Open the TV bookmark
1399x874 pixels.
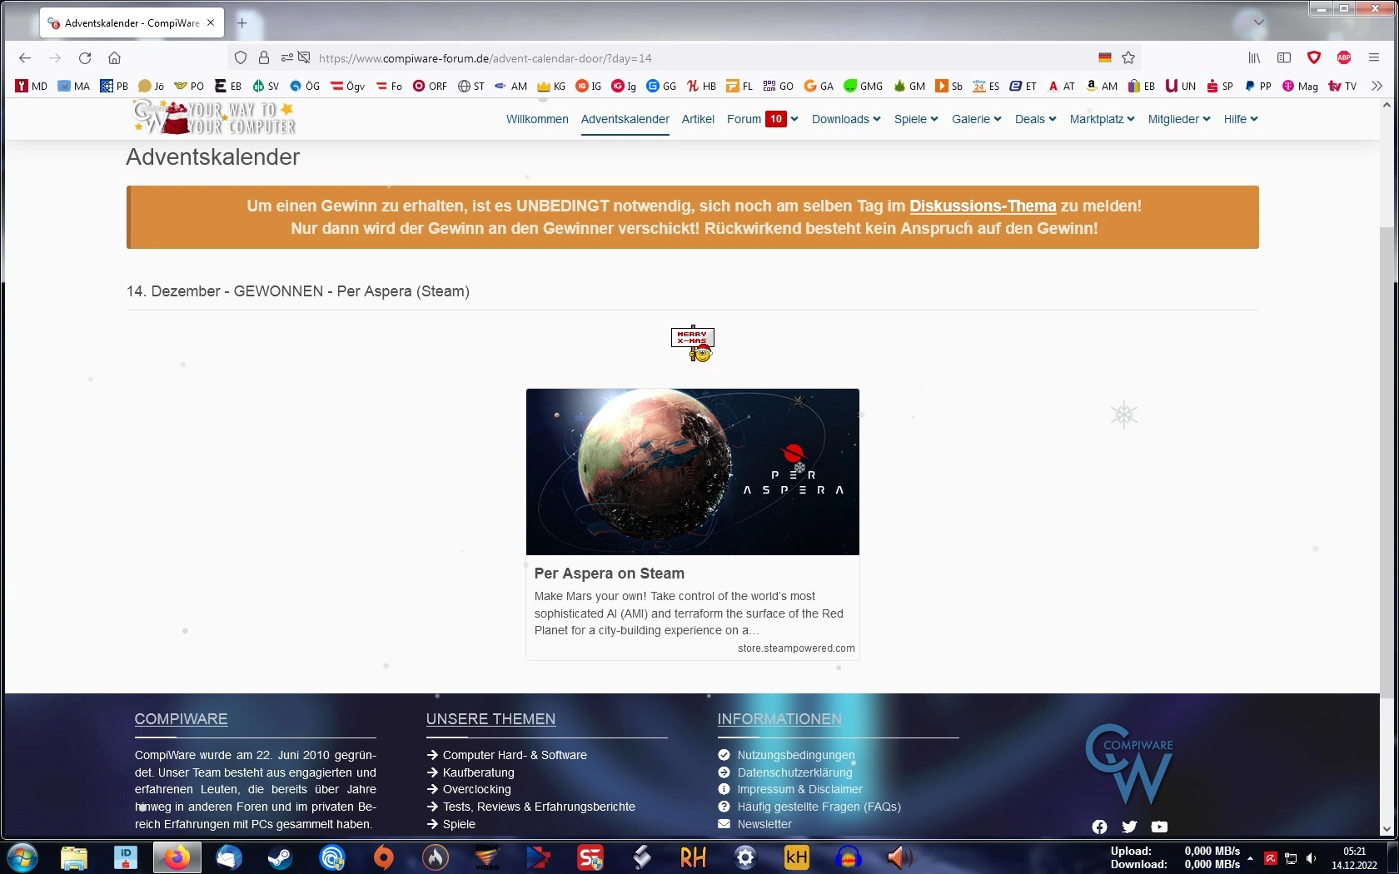pos(1342,86)
